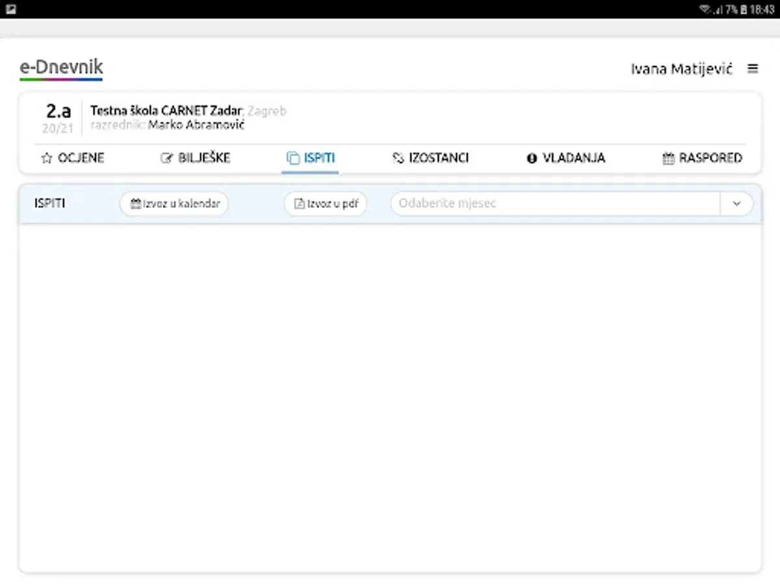Click the Zagreb city label
Image resolution: width=780 pixels, height=585 pixels.
pyautogui.click(x=267, y=111)
